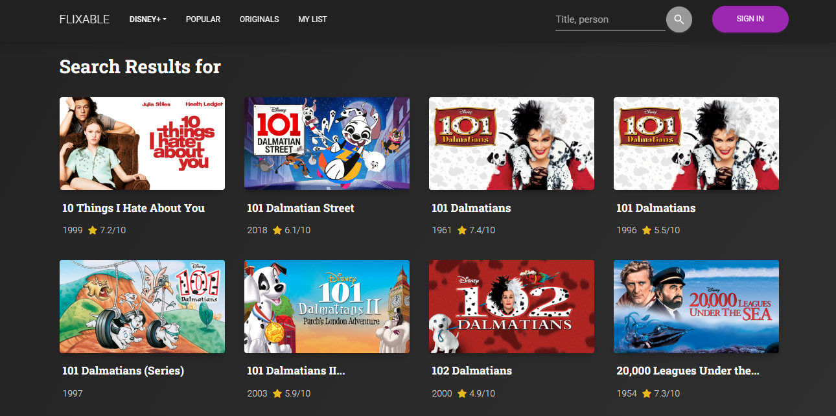The width and height of the screenshot is (836, 416).
Task: Click the title link 101 Dalmatian Street
Action: coord(301,208)
